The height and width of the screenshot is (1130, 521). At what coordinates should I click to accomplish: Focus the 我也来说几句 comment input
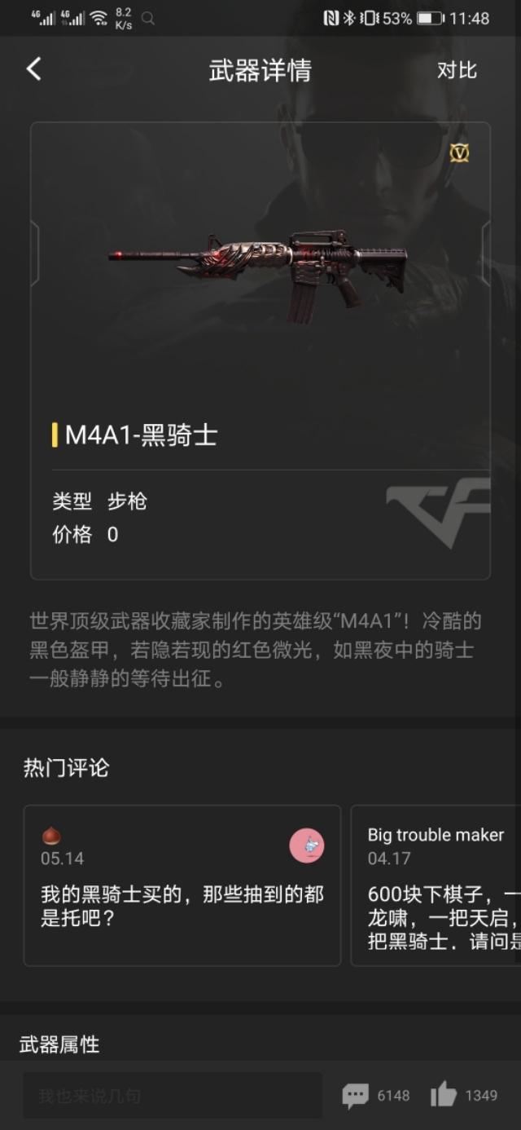(x=173, y=1095)
